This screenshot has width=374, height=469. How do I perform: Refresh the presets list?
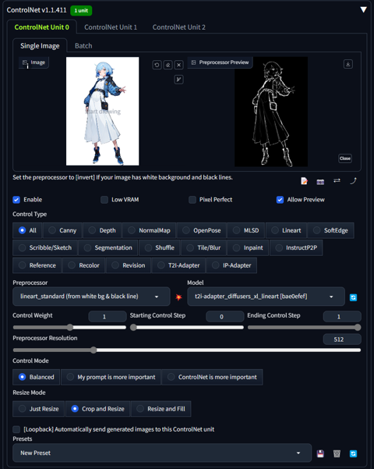pyautogui.click(x=353, y=453)
